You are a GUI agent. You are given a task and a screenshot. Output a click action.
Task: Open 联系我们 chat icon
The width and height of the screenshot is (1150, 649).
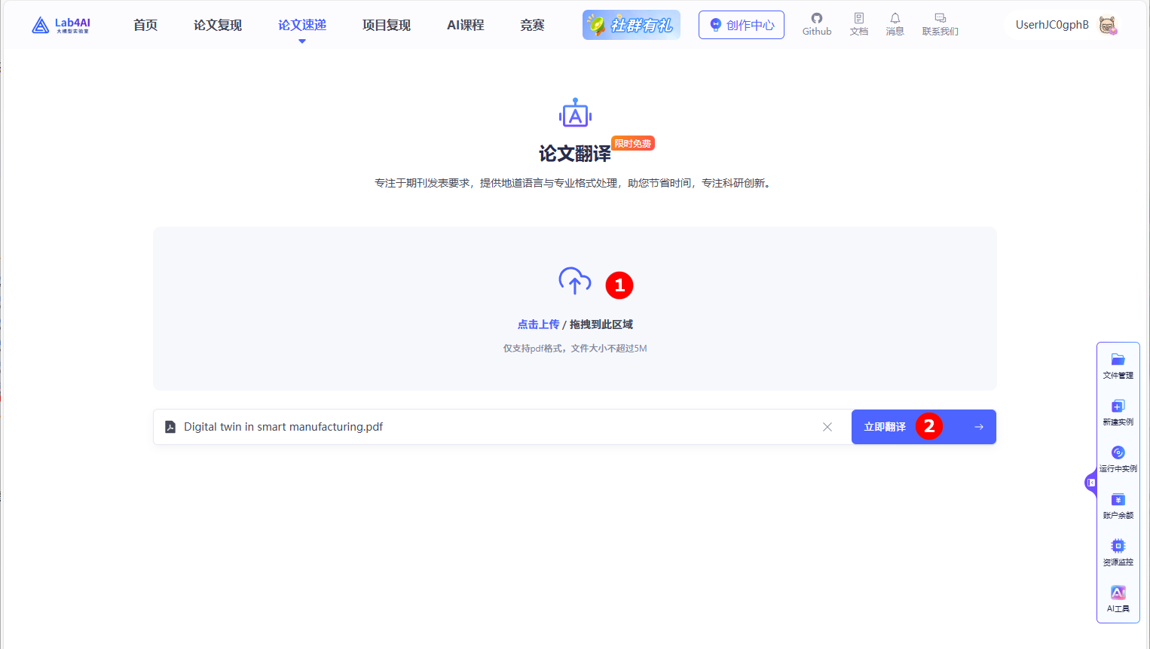(940, 24)
